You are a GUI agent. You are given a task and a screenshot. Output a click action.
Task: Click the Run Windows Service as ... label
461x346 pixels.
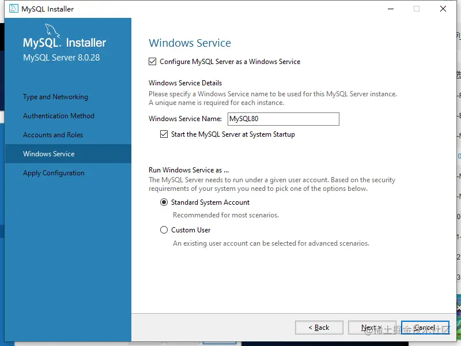189,170
